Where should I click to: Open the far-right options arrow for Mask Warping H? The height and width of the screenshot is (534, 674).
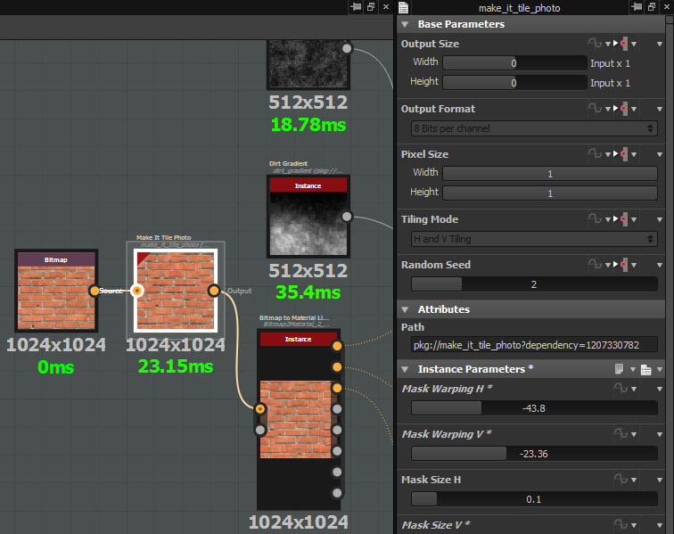[x=660, y=389]
